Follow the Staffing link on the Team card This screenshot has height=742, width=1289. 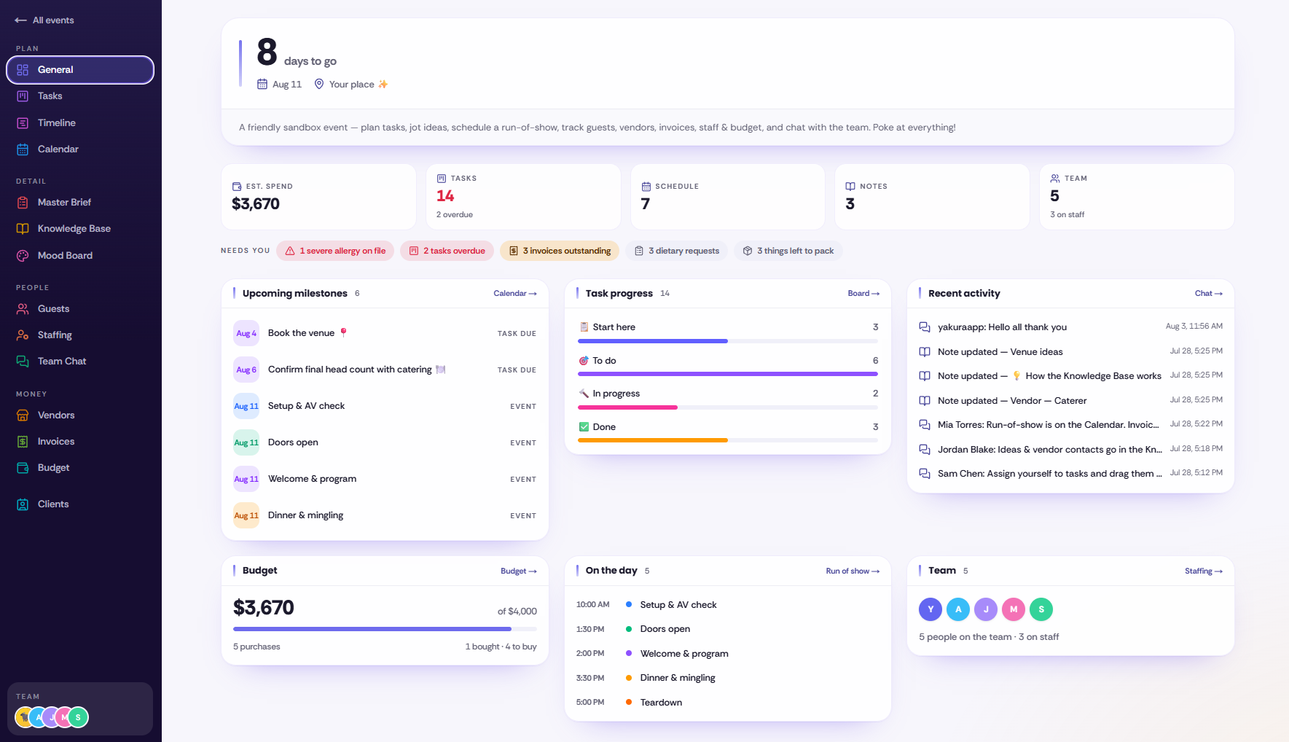point(1204,571)
